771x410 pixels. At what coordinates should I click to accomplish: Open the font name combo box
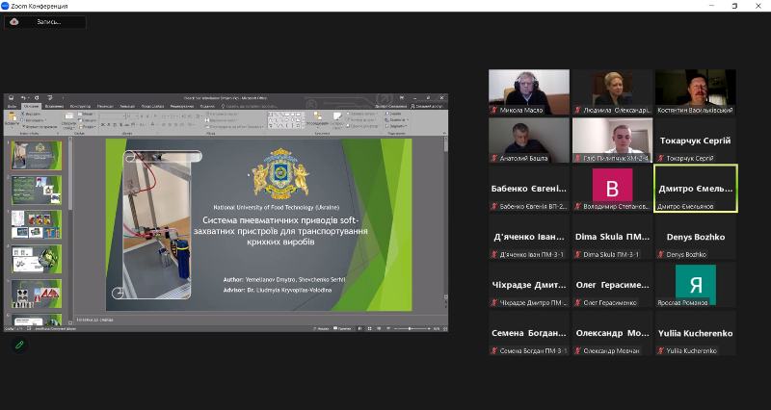pos(113,115)
